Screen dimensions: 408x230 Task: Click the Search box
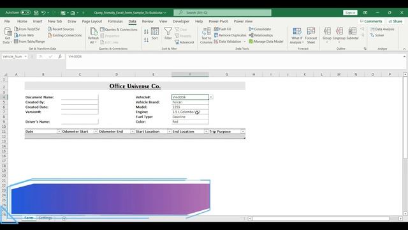point(222,13)
